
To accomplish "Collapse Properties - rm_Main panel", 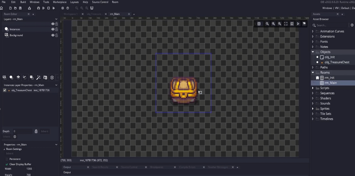I will 56,144.
